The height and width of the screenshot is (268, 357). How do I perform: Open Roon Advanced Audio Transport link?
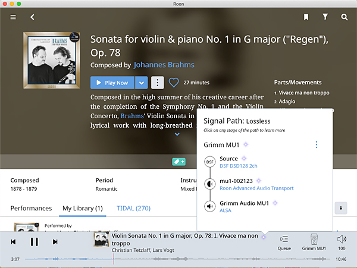[x=256, y=188]
